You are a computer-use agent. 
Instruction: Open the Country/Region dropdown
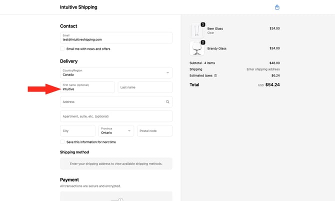116,72
